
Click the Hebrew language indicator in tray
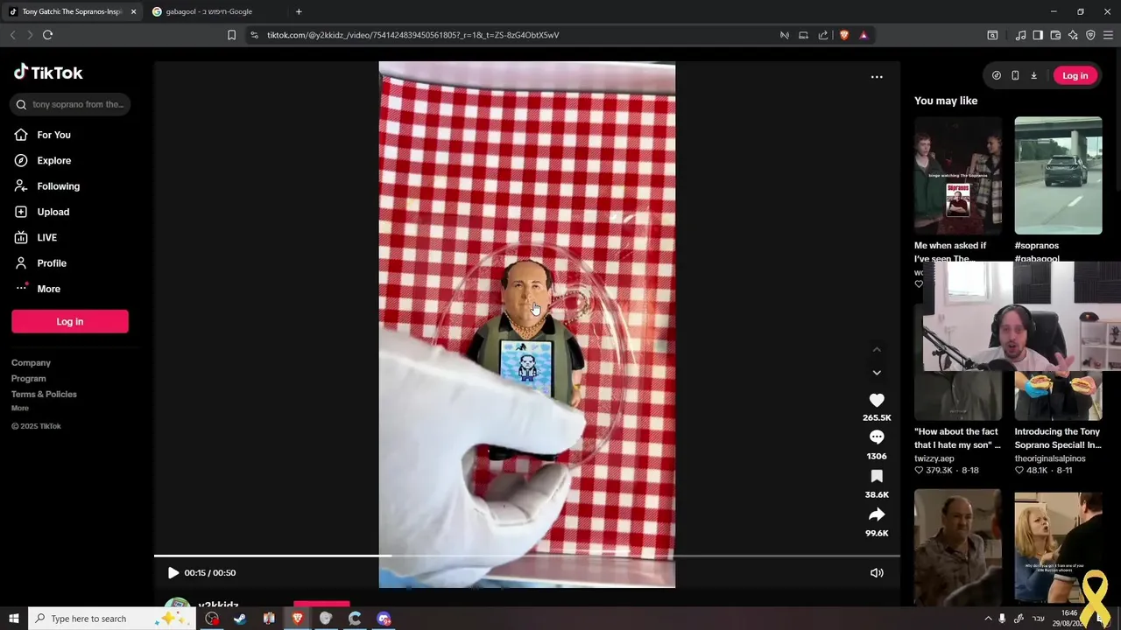click(x=1038, y=619)
